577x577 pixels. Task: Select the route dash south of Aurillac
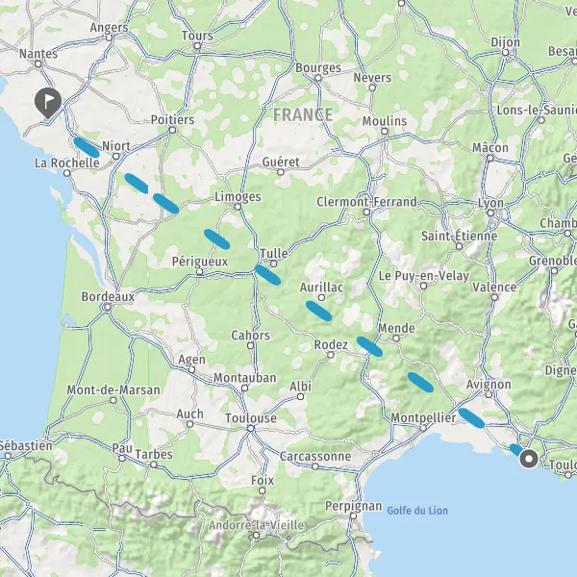(x=318, y=311)
